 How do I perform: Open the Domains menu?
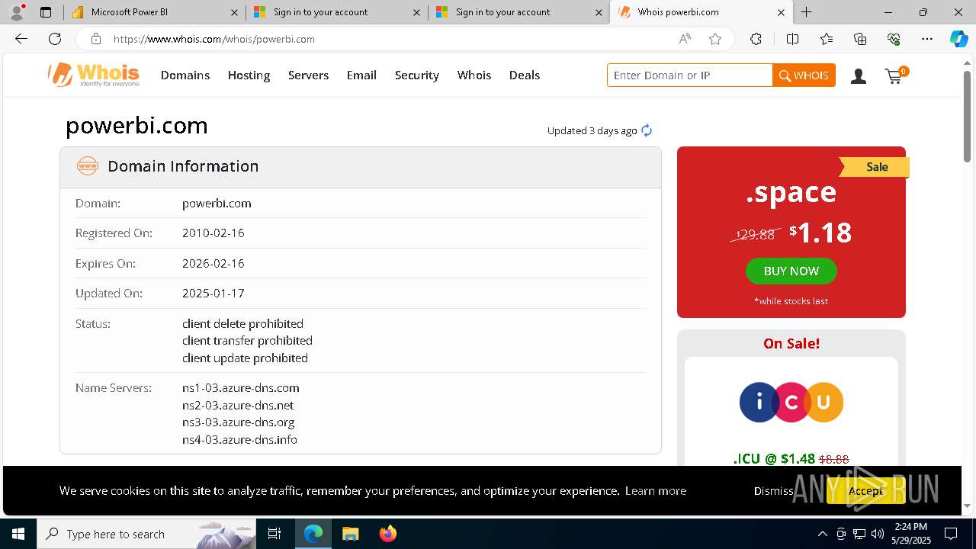[185, 75]
